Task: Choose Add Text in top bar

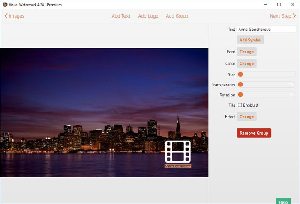Action: click(121, 16)
